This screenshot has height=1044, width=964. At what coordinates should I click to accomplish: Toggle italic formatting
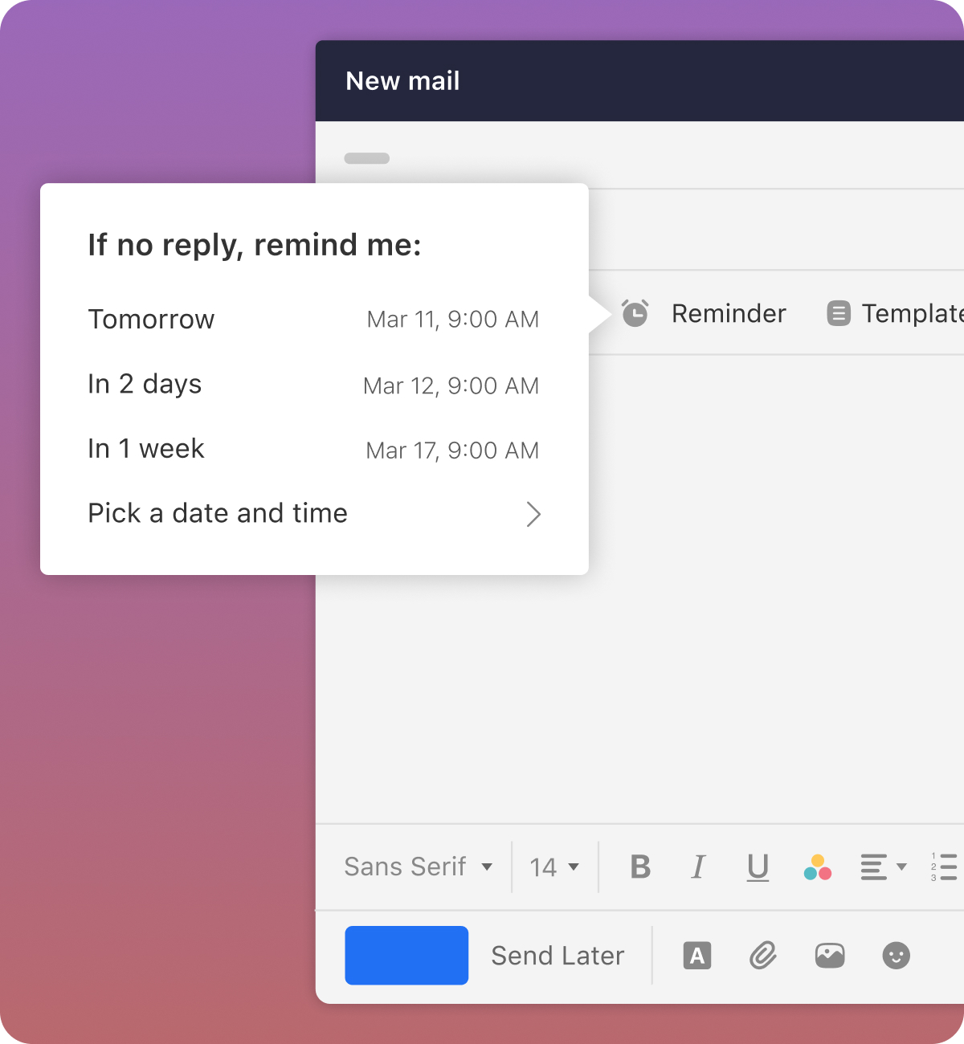tap(698, 867)
